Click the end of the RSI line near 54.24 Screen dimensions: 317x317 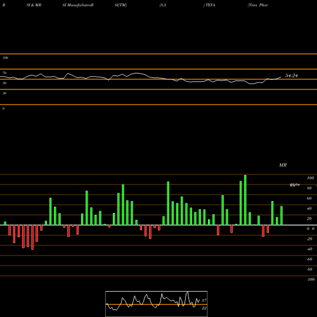click(x=281, y=77)
